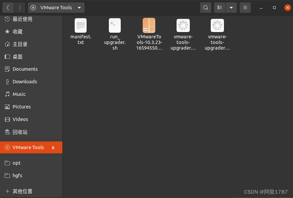
Task: Close the file manager window
Action: (x=288, y=8)
